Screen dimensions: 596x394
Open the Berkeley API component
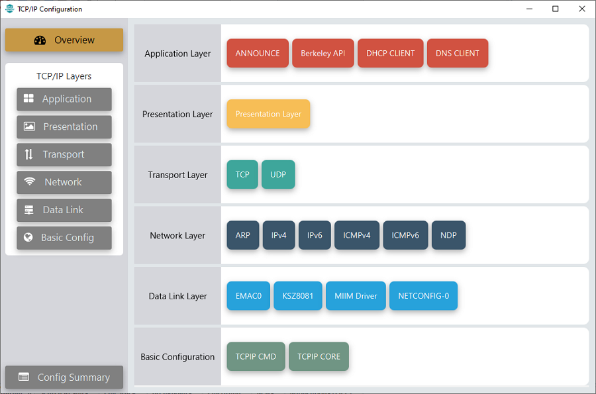click(323, 54)
